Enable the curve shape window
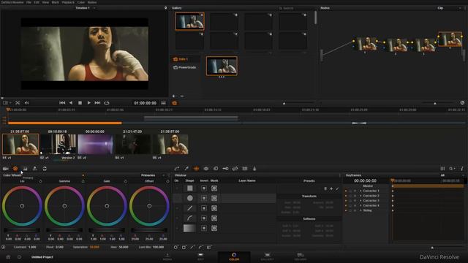 [177, 218]
